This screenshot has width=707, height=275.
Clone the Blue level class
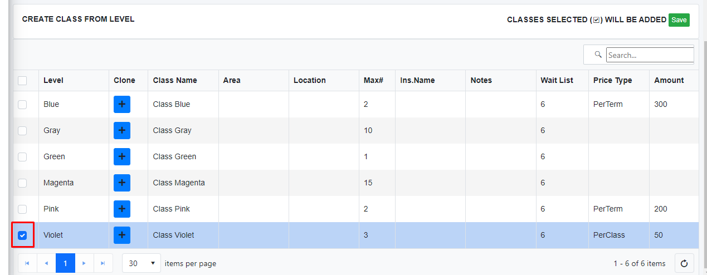(122, 104)
